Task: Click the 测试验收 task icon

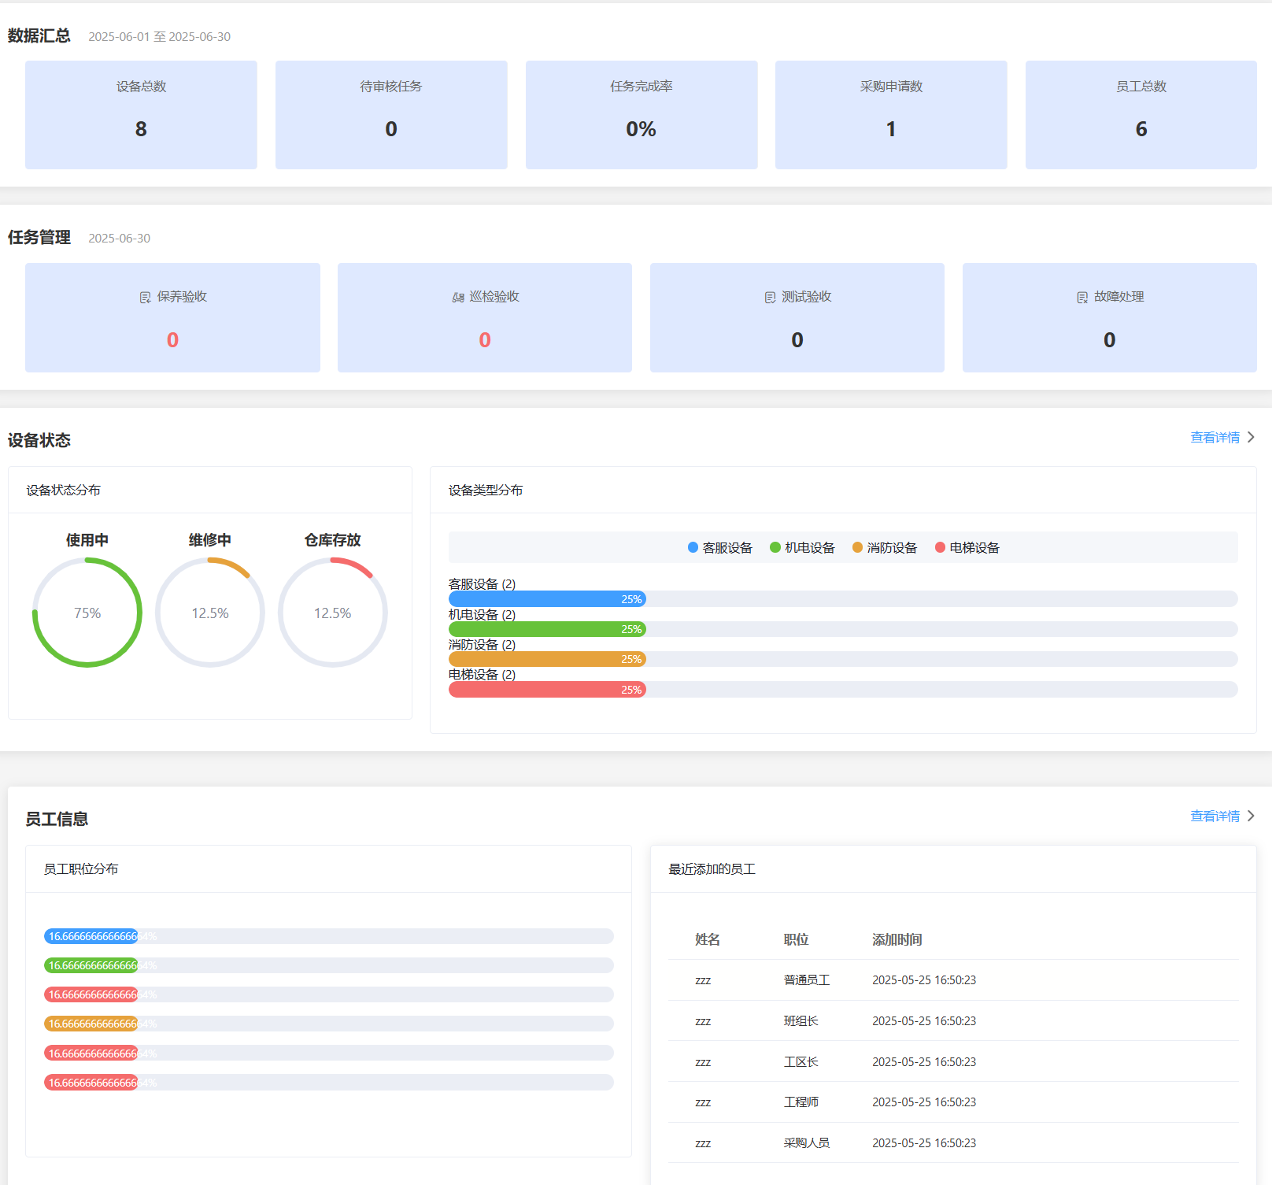Action: coord(770,298)
